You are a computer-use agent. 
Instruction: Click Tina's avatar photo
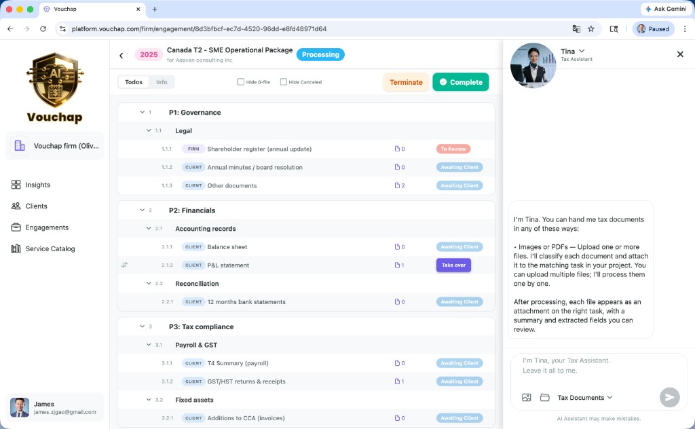pos(533,65)
